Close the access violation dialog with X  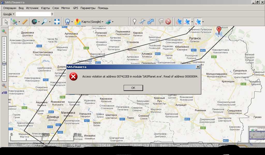coord(198,67)
